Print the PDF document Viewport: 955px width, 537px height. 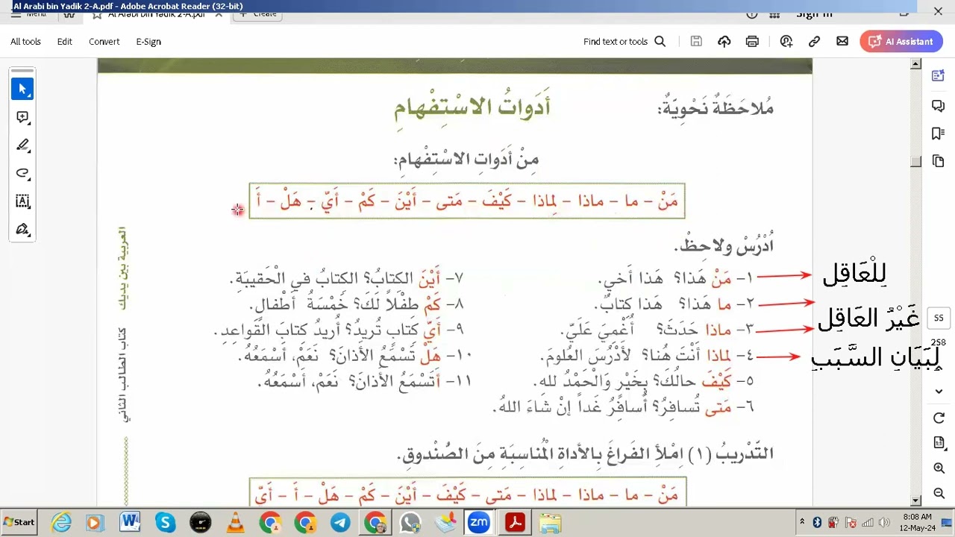point(752,42)
